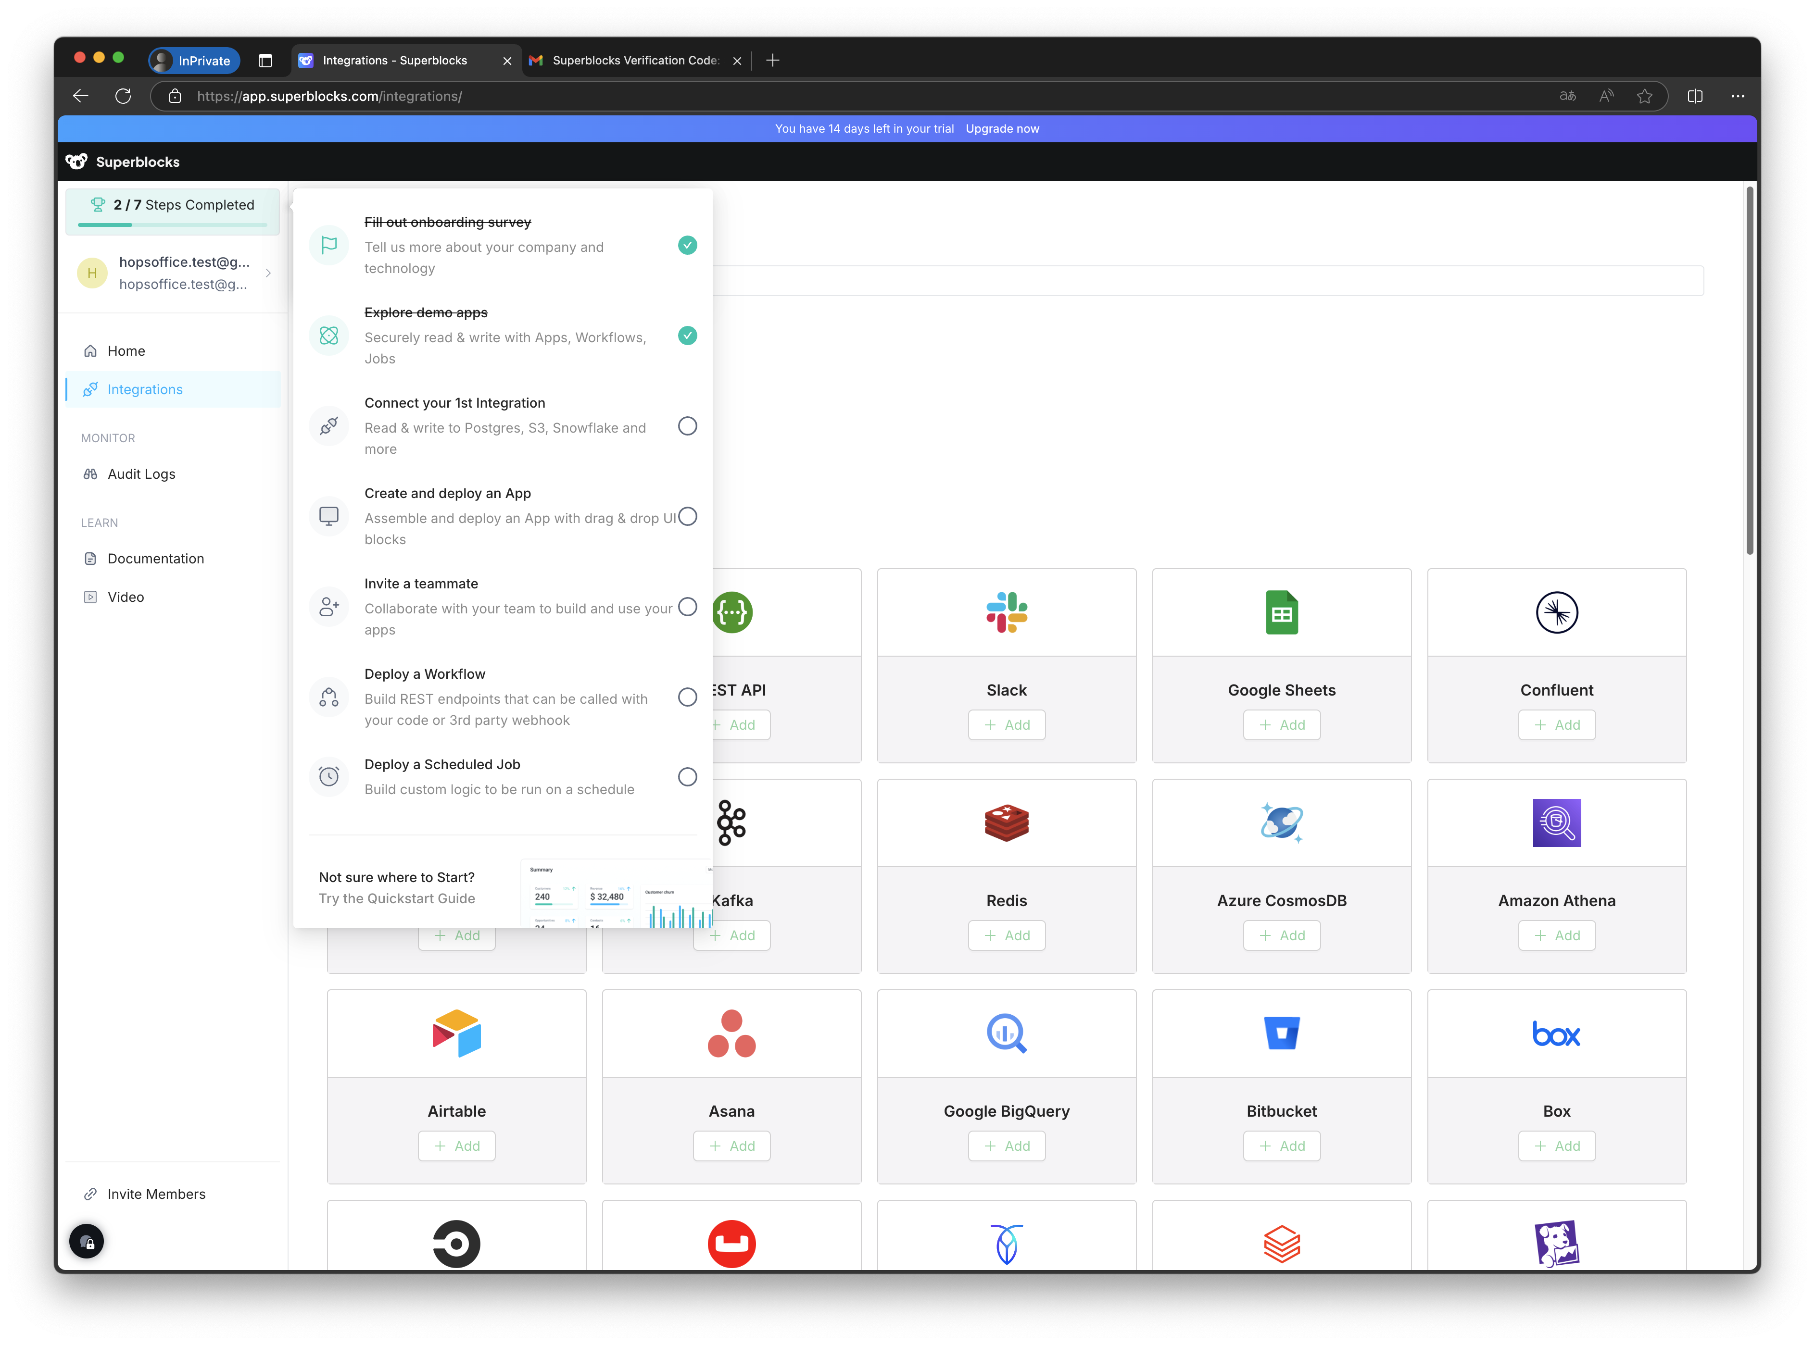This screenshot has height=1345, width=1815.
Task: Refresh the page with the reload icon
Action: coord(123,96)
